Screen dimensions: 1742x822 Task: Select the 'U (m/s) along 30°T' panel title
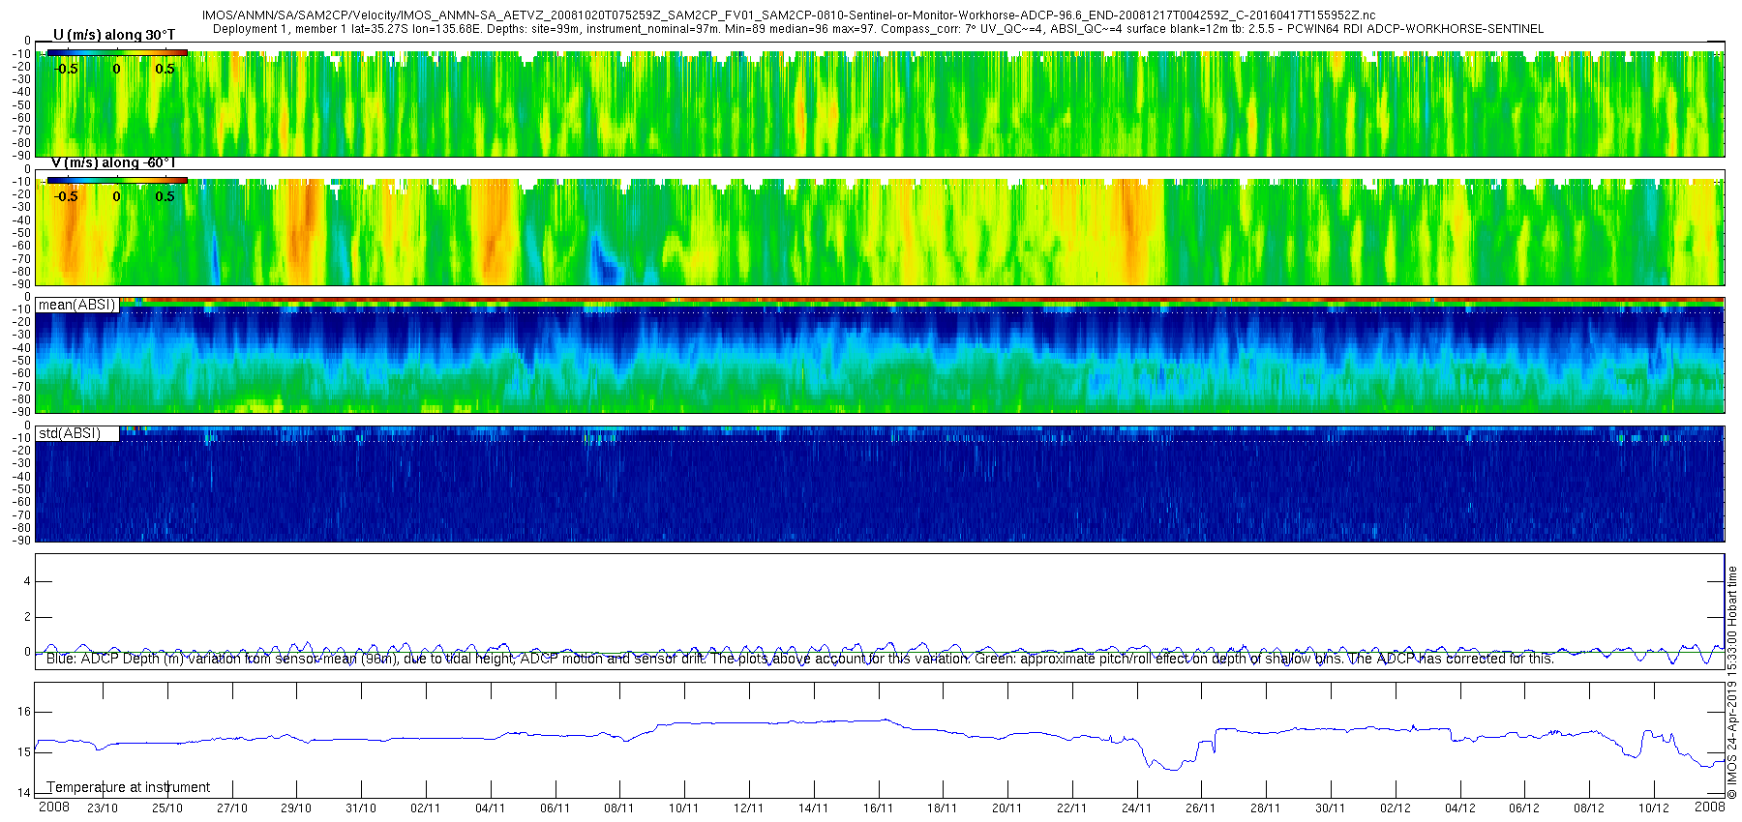[x=114, y=35]
